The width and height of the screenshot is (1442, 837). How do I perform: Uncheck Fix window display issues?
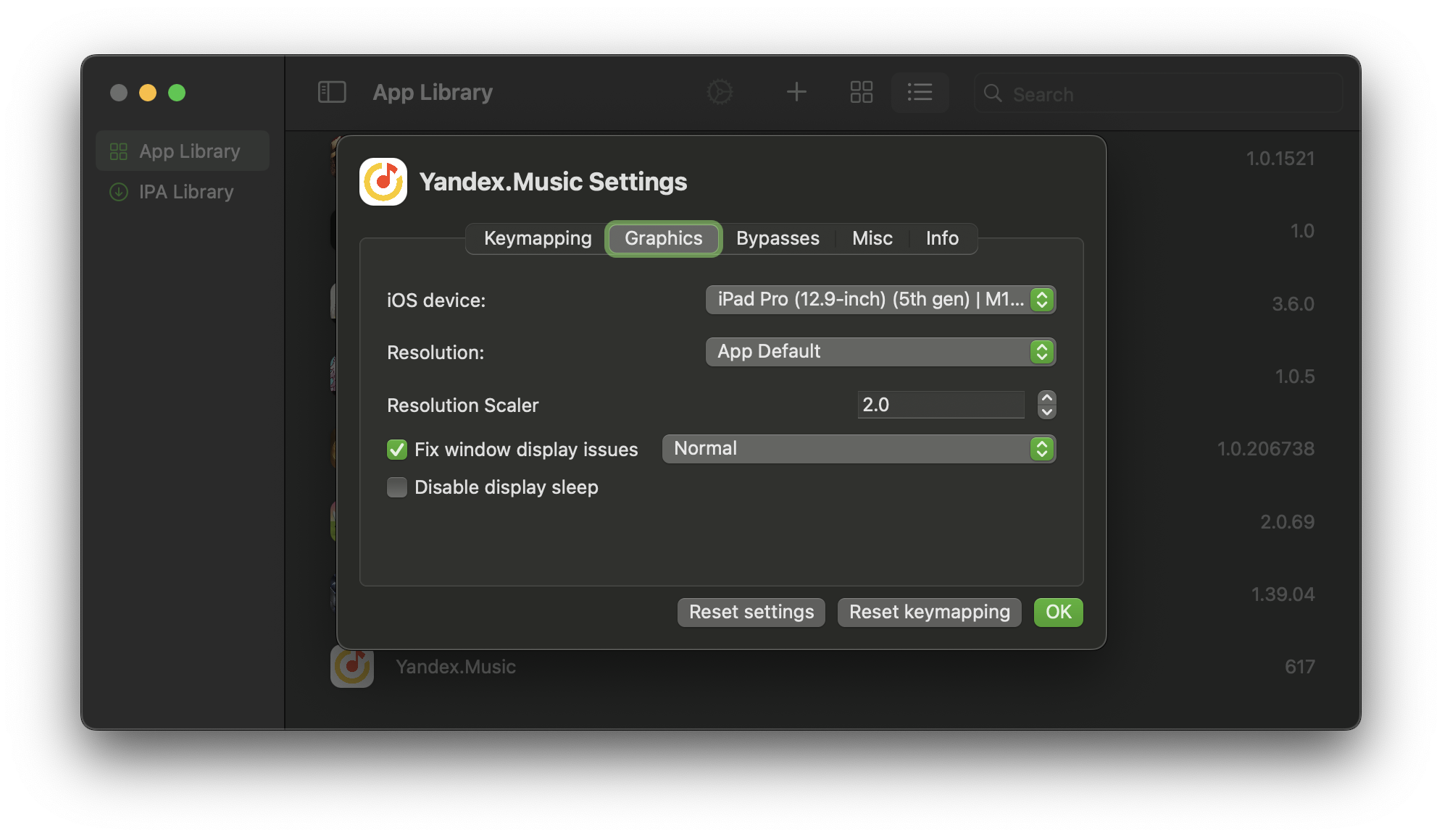coord(397,450)
